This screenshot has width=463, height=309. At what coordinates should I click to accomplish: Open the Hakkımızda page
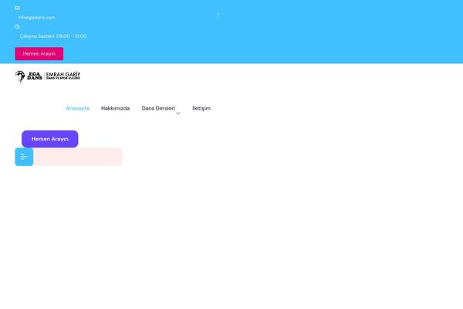[x=115, y=108]
